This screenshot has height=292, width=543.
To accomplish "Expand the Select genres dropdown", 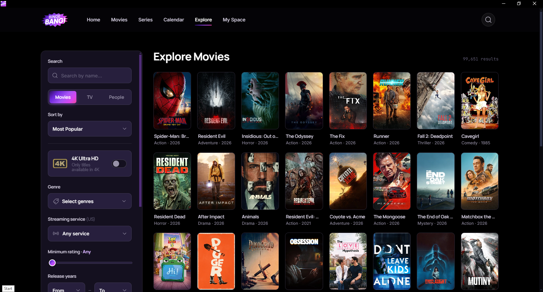I will [x=90, y=201].
